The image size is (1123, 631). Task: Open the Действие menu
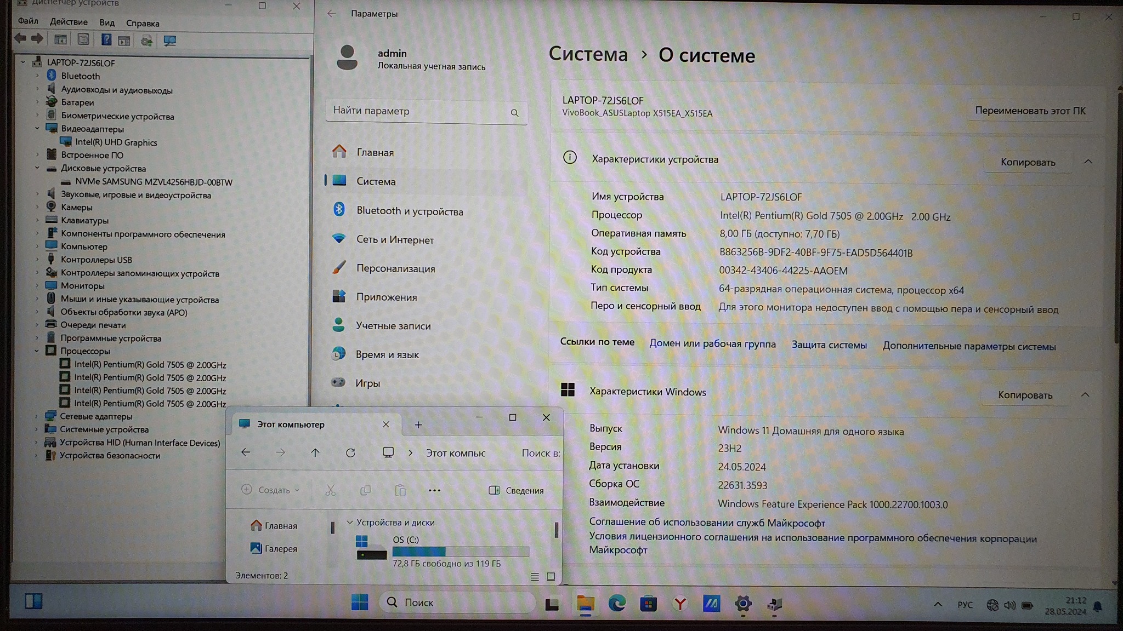coord(69,22)
